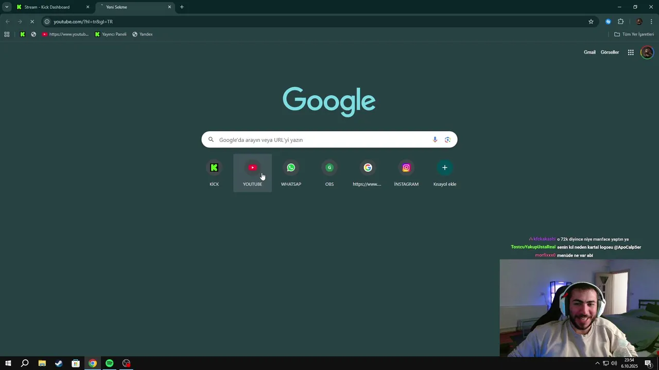Open the Extensions puzzle icon
The width and height of the screenshot is (659, 370).
point(620,22)
